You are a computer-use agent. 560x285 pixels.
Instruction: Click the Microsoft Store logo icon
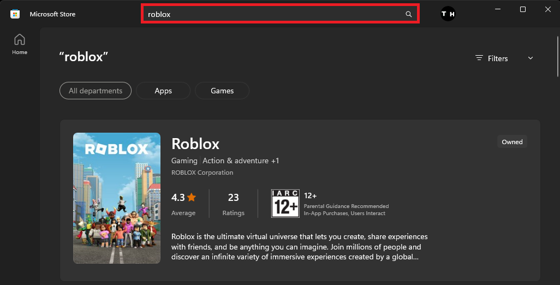[x=15, y=14]
